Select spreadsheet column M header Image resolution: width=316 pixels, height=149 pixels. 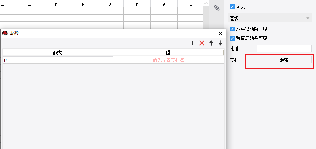pos(56,4)
